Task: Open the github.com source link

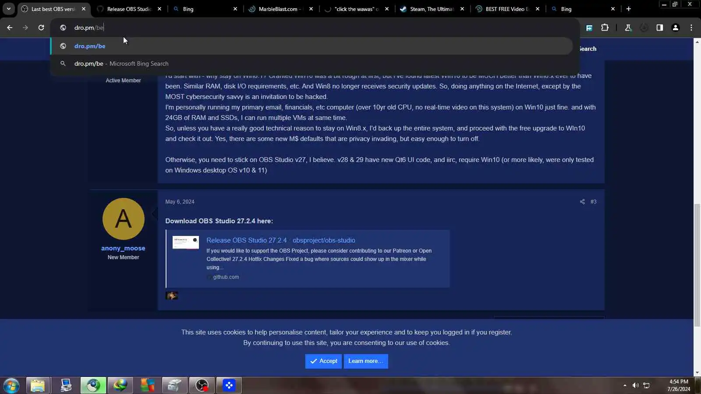Action: 226,277
